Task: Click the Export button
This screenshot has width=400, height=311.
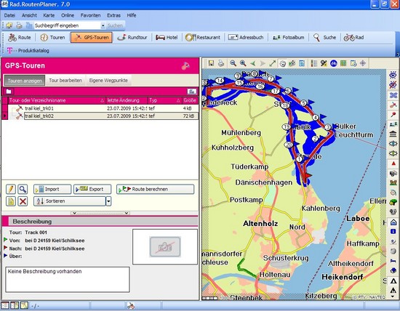Action: point(92,189)
